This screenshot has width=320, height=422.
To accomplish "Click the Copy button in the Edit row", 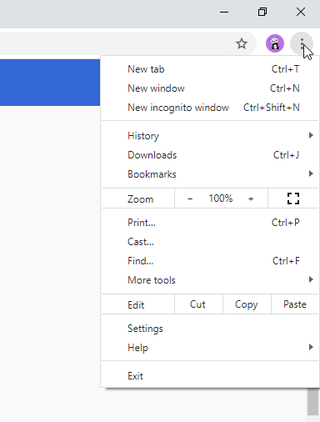I will pos(247,304).
